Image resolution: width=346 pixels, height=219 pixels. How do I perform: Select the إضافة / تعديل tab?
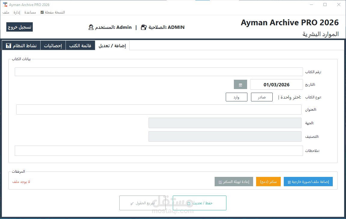[x=112, y=45]
